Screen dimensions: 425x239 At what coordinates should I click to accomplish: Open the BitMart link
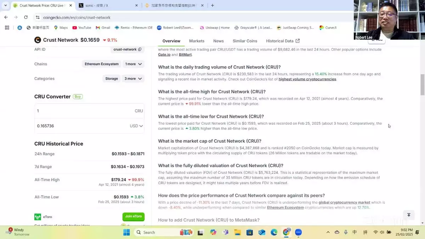[x=185, y=55]
